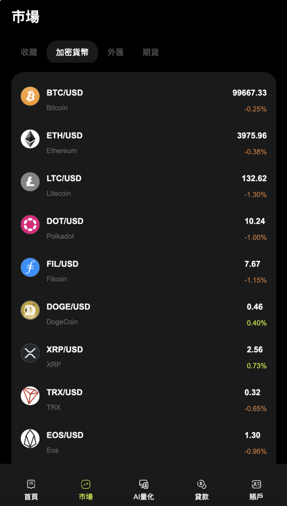This screenshot has height=506, width=287.
Task: Tap the Polkadot coin icon
Action: [x=30, y=225]
